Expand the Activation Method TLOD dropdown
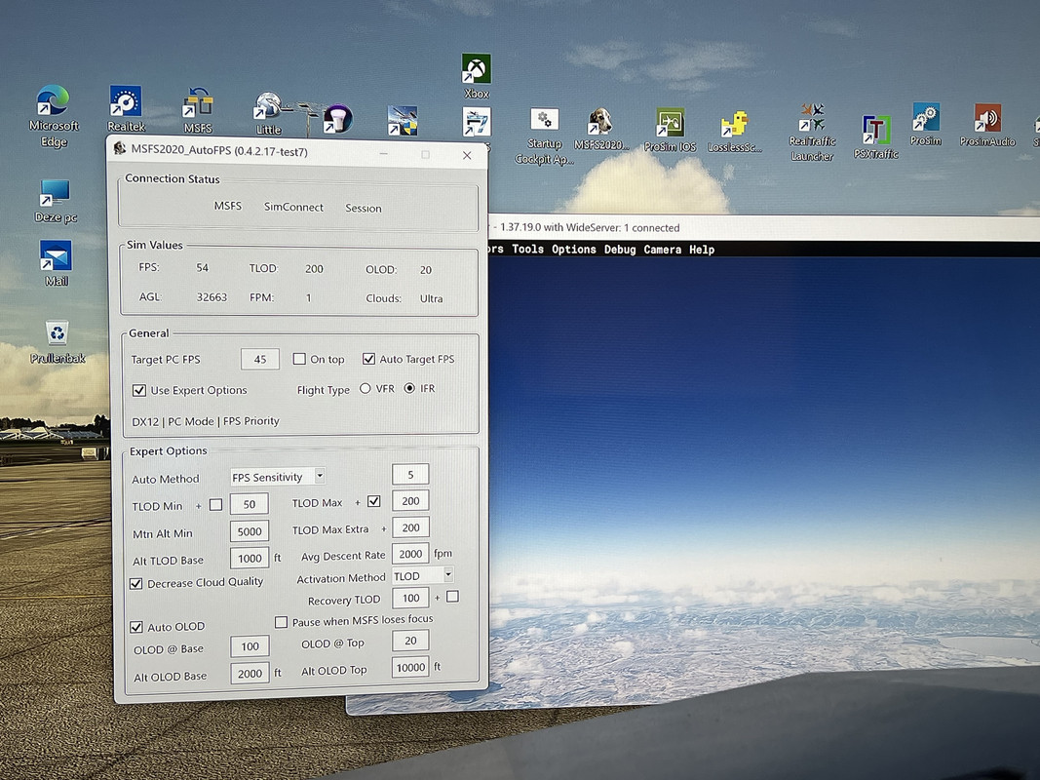The height and width of the screenshot is (780, 1040). [x=448, y=574]
